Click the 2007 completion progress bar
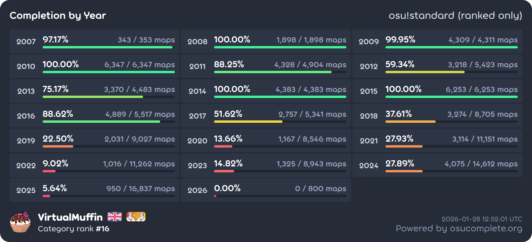This screenshot has width=532, height=242. tap(108, 47)
